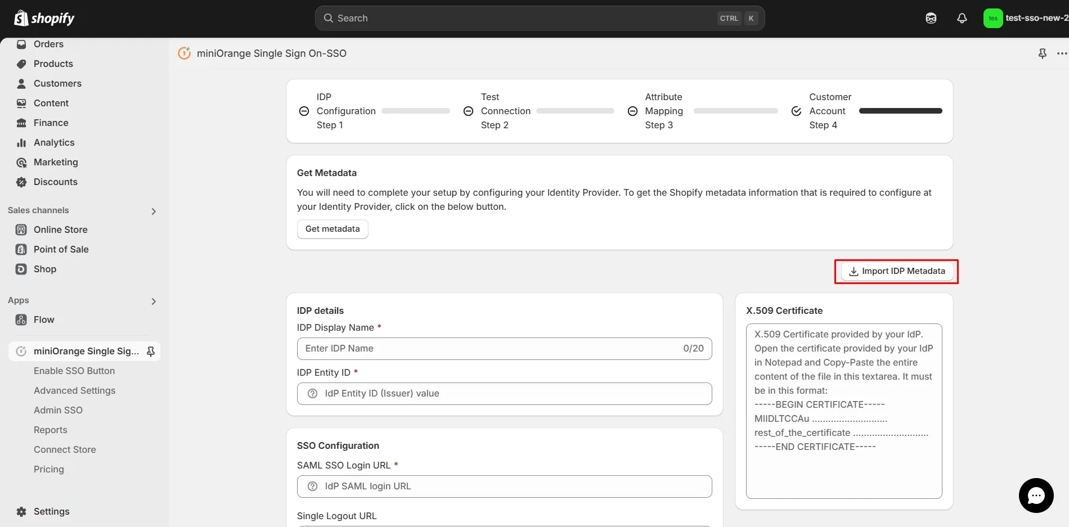Click the Finance bank icon
The width and height of the screenshot is (1069, 527).
[21, 123]
